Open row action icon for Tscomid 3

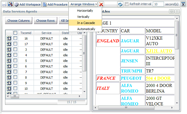click(x=9, y=49)
